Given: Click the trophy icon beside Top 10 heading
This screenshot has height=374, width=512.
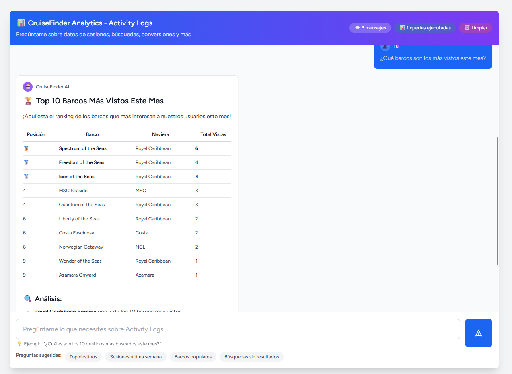Looking at the screenshot, I should pyautogui.click(x=27, y=100).
